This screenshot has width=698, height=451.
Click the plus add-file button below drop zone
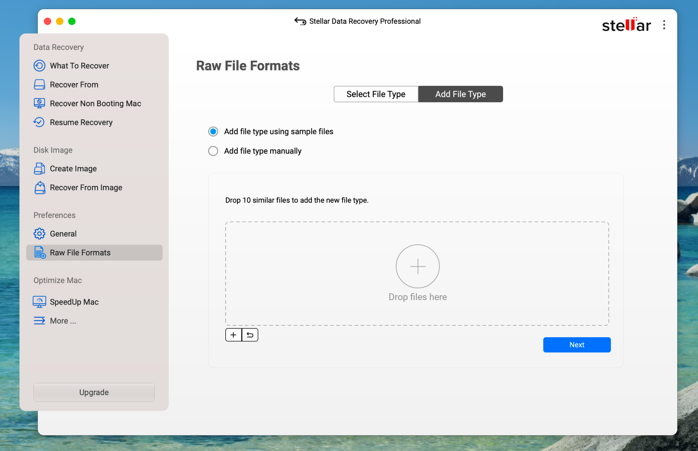233,335
